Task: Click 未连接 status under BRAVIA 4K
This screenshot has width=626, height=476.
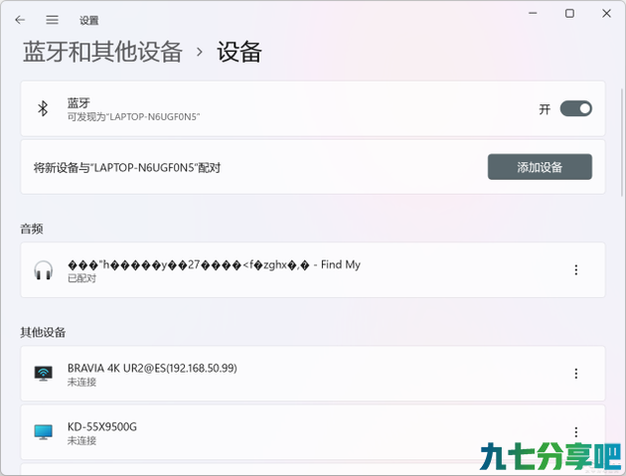Action: pos(81,383)
